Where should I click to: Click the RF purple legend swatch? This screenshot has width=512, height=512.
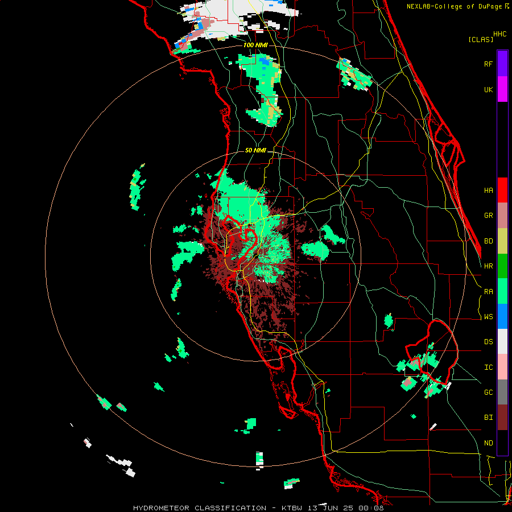(x=502, y=64)
